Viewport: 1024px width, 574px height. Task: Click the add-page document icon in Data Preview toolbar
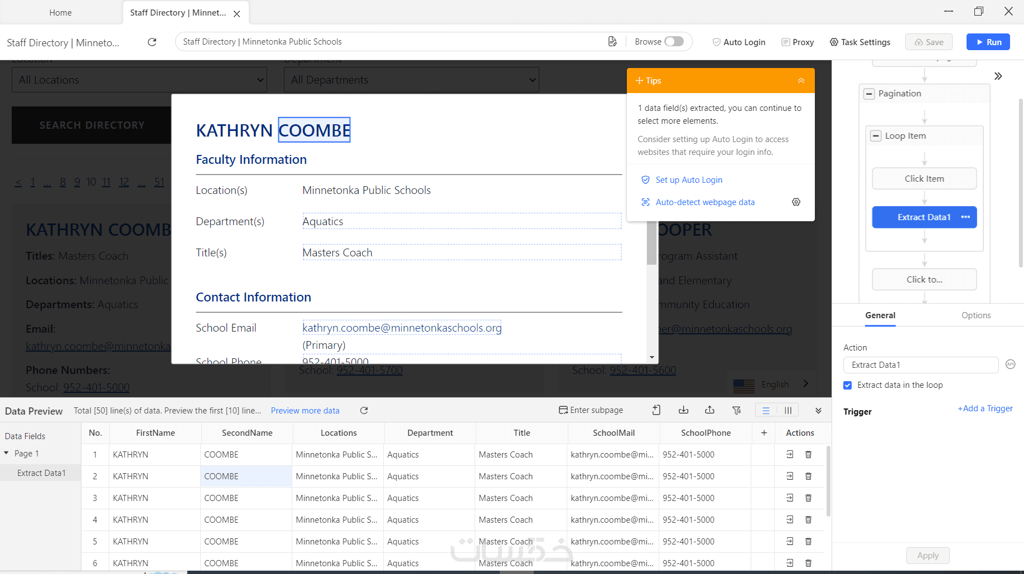tap(656, 410)
